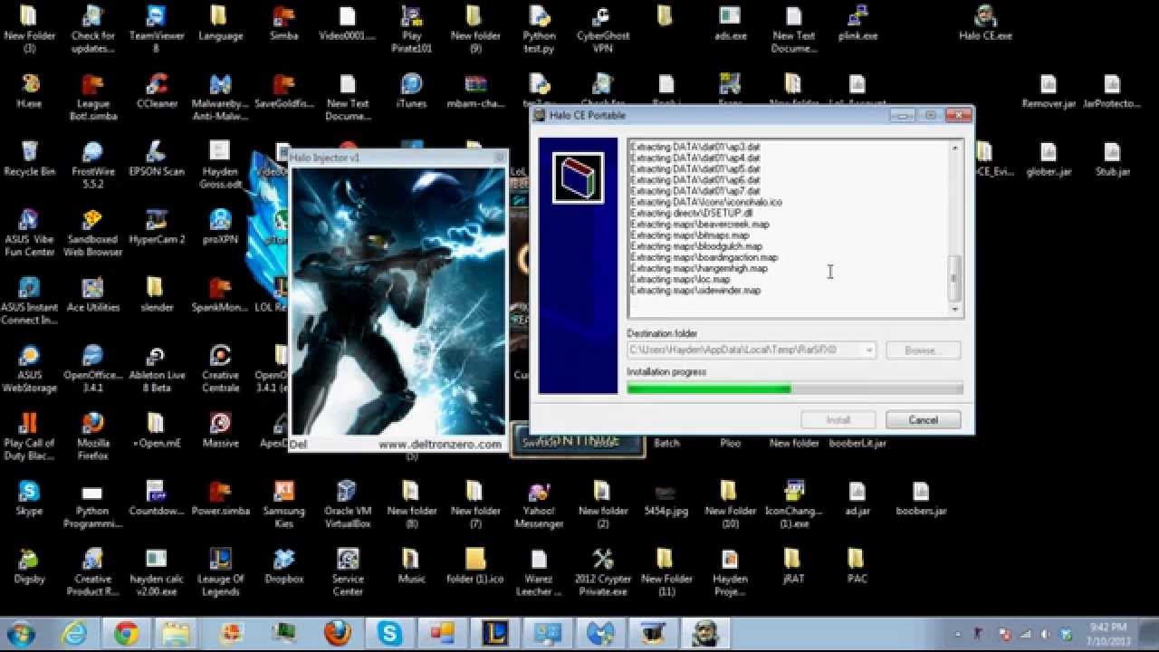This screenshot has height=652, width=1159.
Task: Select the Yahoo! Messenger desktop icon
Action: (539, 504)
